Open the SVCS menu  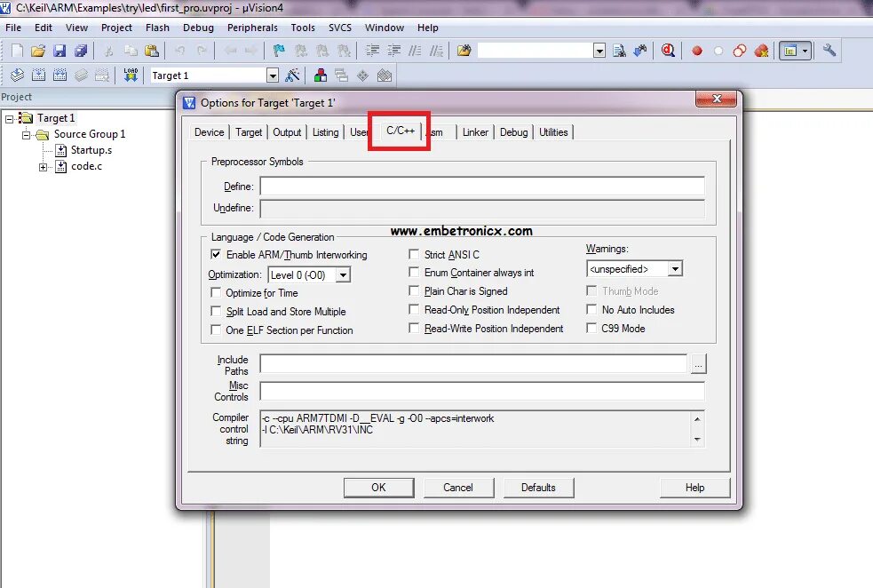point(339,28)
